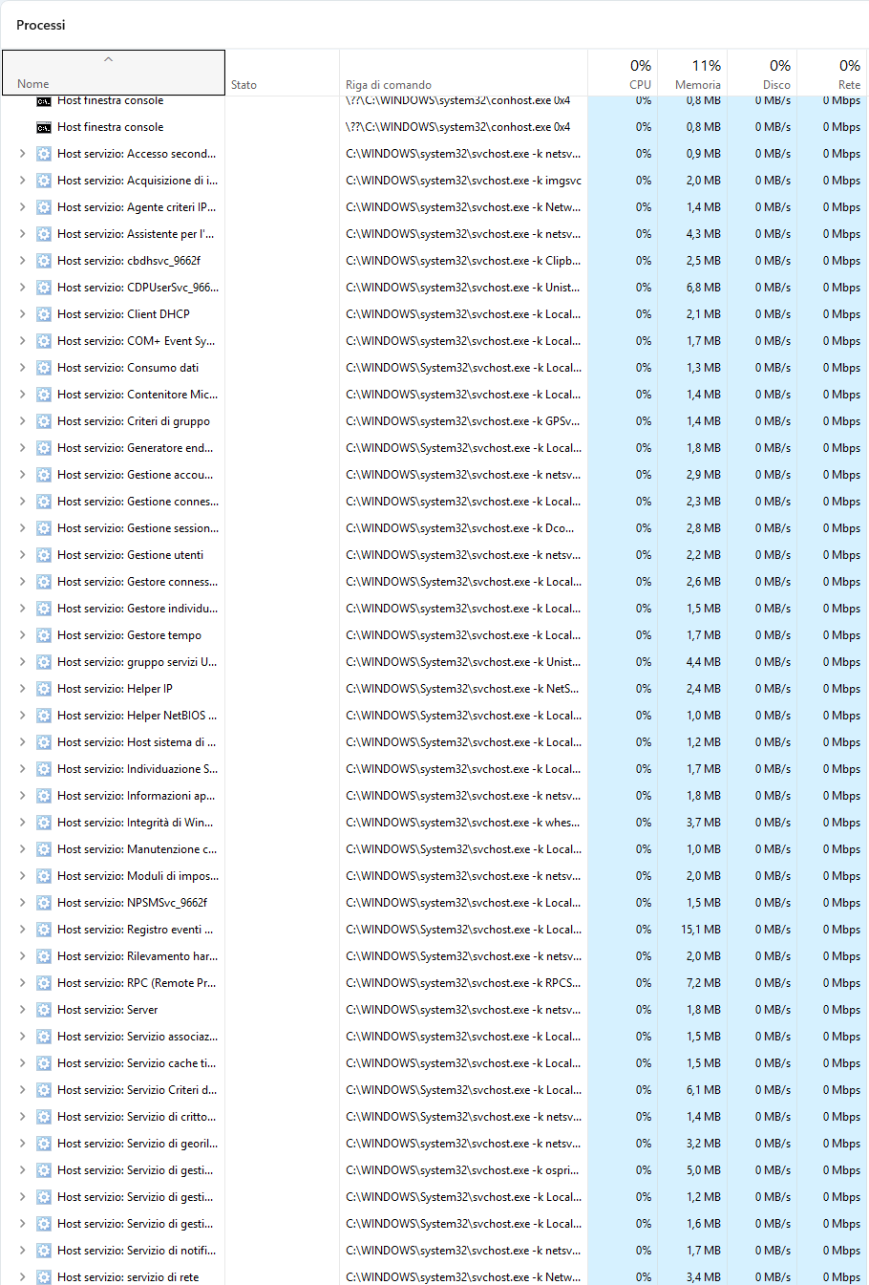Expand Host servizio: cbdhsvc_9662f row
869x1285 pixels.
tap(23, 260)
